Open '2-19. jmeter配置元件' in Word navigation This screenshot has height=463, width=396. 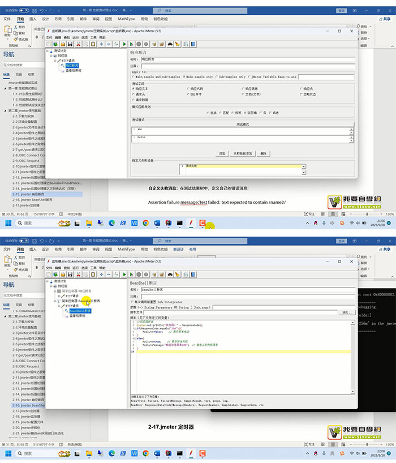click(28, 422)
